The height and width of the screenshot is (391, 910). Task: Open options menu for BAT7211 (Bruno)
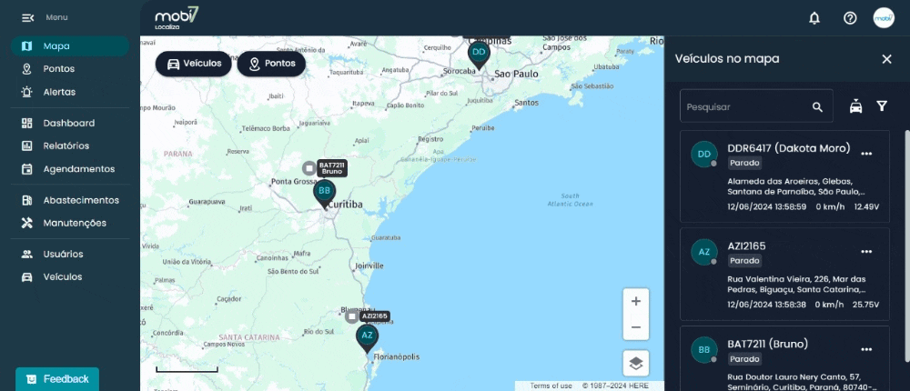click(866, 349)
